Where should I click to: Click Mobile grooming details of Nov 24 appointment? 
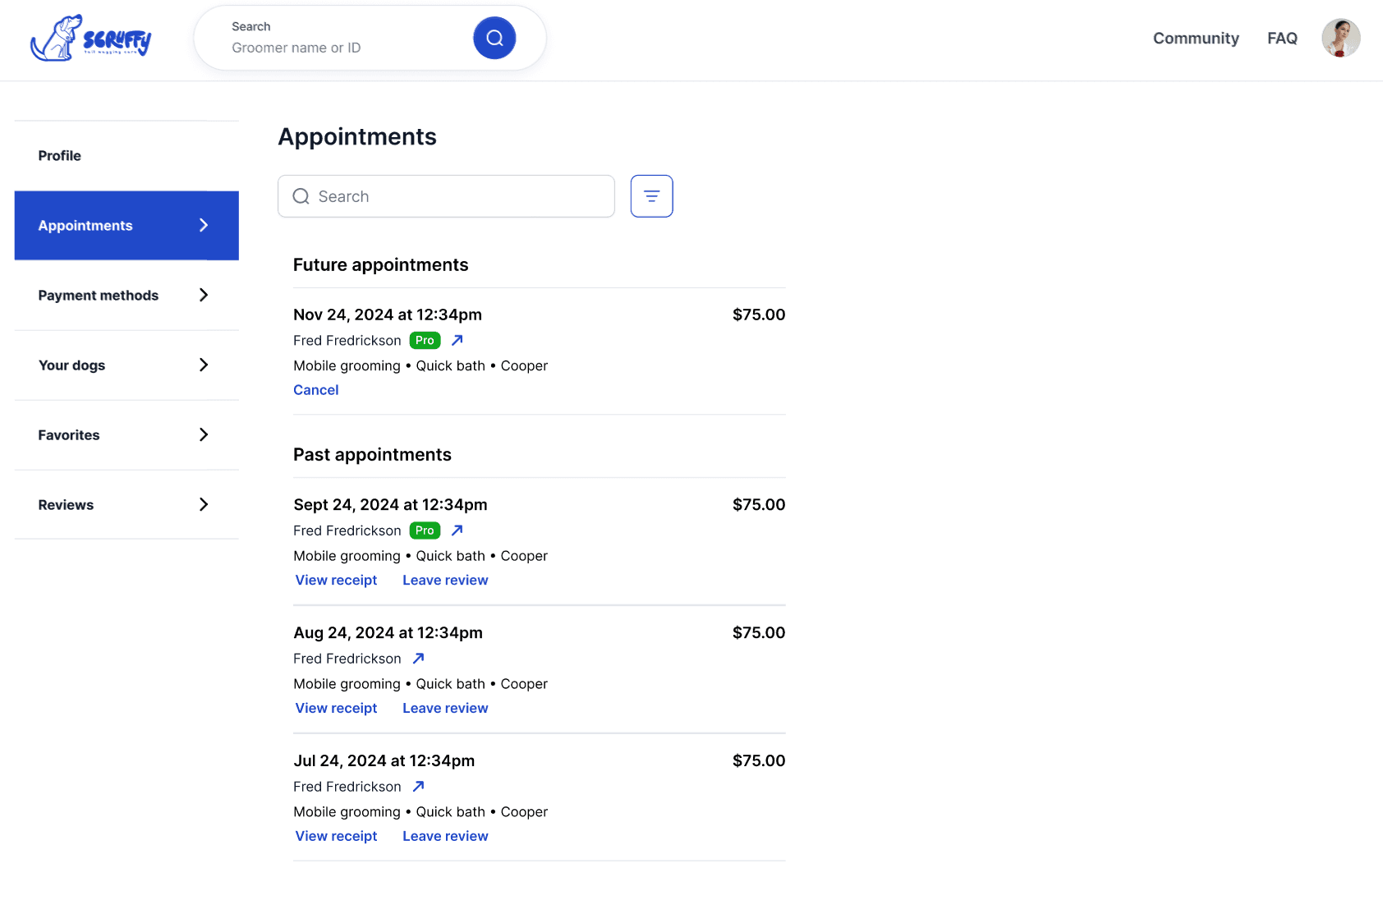point(420,365)
